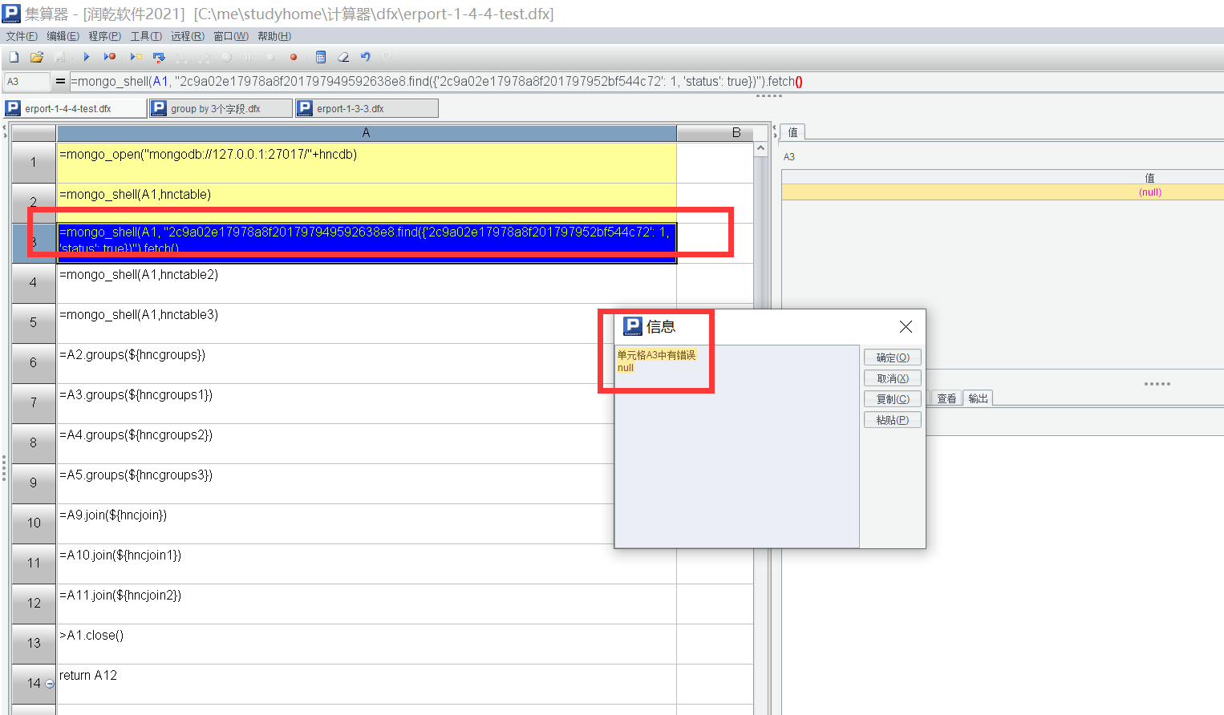Click the A3 cell name box
Screen dimensions: 1224x715
tap(26, 82)
